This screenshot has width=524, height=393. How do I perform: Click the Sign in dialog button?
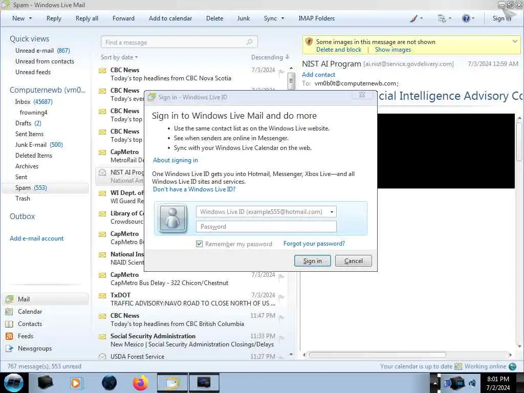(x=313, y=261)
